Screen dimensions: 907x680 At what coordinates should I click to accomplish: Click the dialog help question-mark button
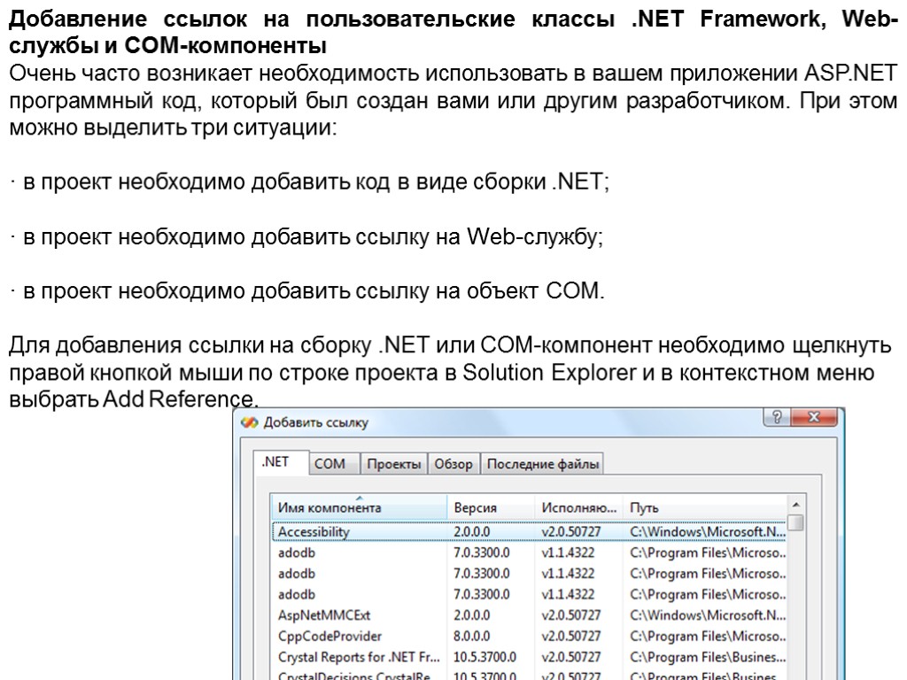(777, 417)
